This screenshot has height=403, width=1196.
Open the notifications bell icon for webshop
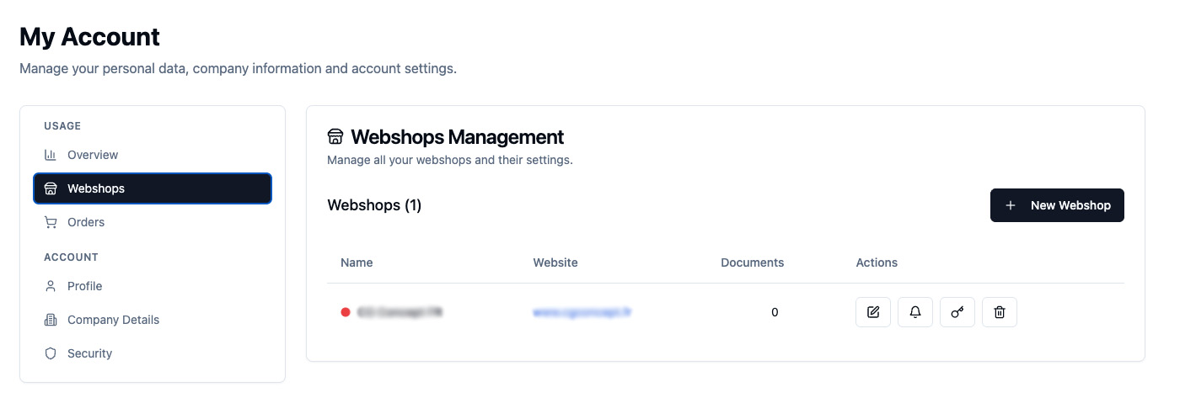pyautogui.click(x=915, y=312)
